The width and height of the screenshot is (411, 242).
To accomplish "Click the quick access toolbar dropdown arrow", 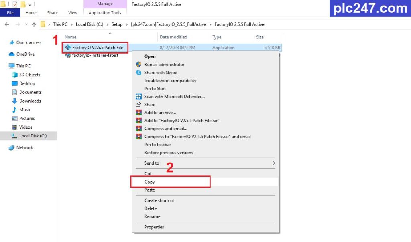I will pos(30,4).
